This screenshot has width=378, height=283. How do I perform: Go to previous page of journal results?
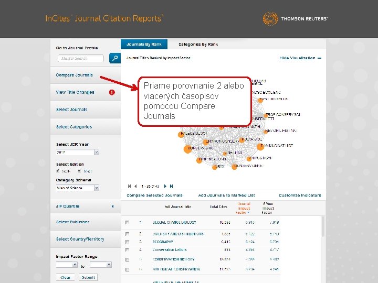[x=135, y=186]
